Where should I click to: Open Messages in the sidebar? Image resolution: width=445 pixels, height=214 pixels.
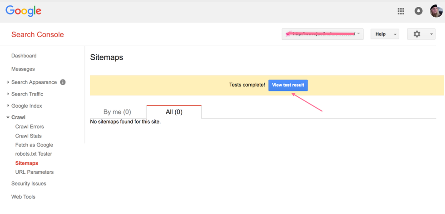23,69
